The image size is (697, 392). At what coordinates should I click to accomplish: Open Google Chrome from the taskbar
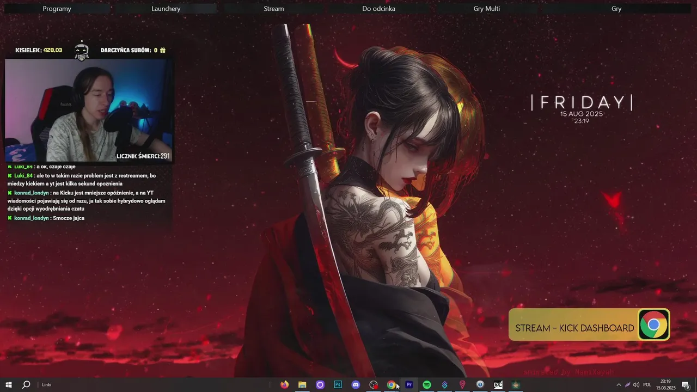coord(391,385)
